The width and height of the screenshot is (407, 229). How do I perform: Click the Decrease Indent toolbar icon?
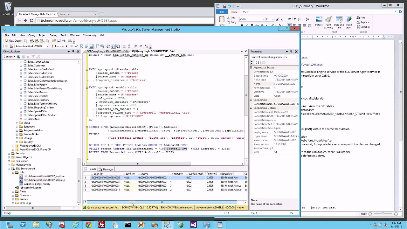(x=135, y=46)
